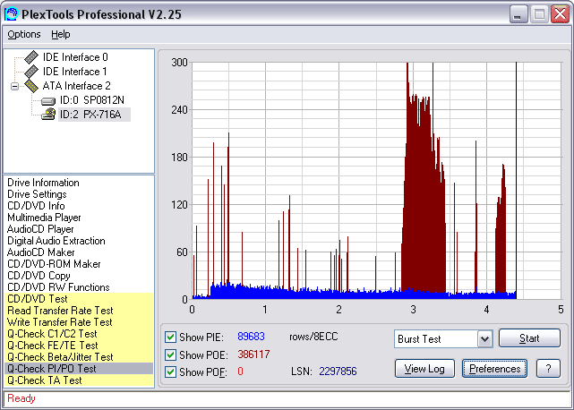Open AudioCD Maker function
Image resolution: width=574 pixels, height=410 pixels.
point(40,252)
